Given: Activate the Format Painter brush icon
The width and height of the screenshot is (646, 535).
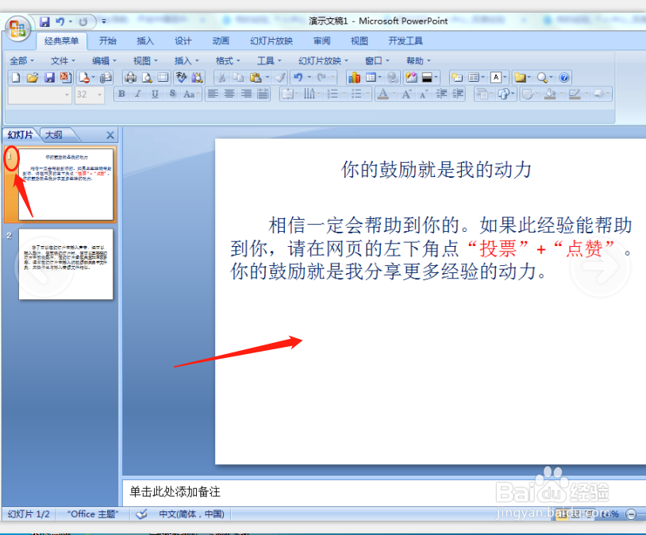Looking at the screenshot, I should 281,78.
